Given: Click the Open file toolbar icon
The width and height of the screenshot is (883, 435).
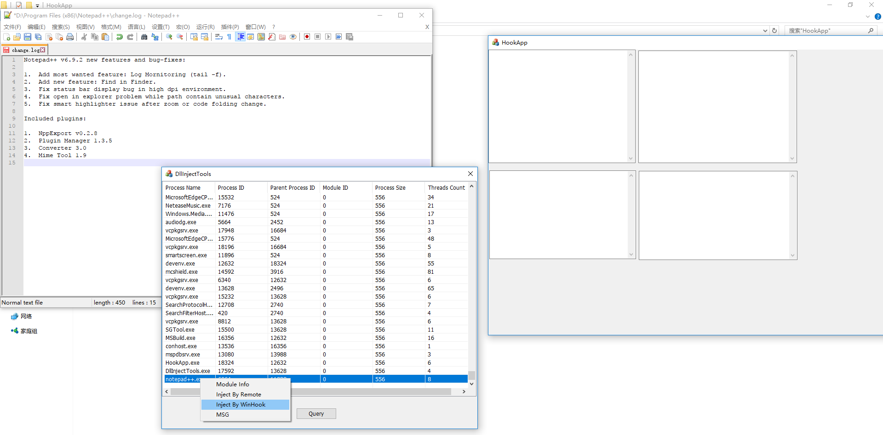Looking at the screenshot, I should (17, 37).
